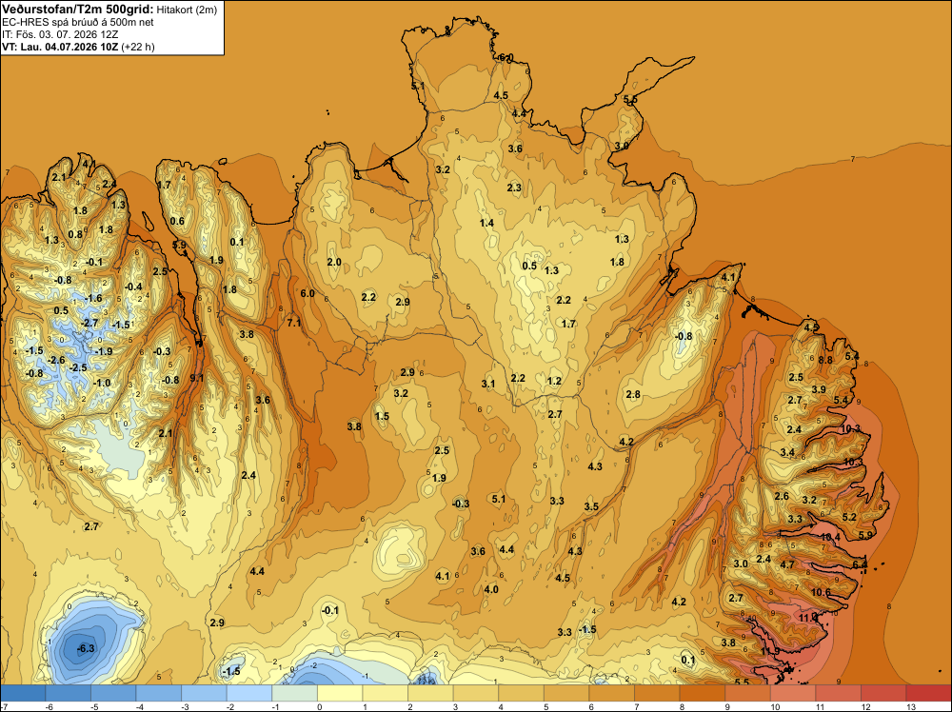This screenshot has width=952, height=712.
Task: Click the '4.7' temperature value
Action: click(x=787, y=564)
